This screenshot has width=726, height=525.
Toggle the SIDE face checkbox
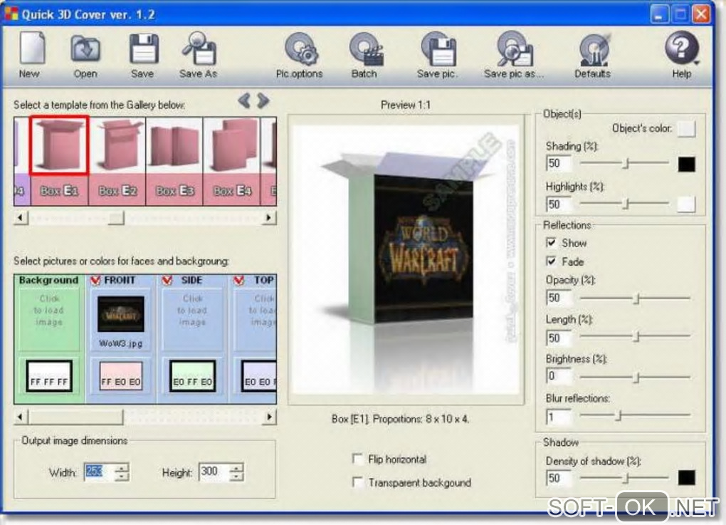167,281
